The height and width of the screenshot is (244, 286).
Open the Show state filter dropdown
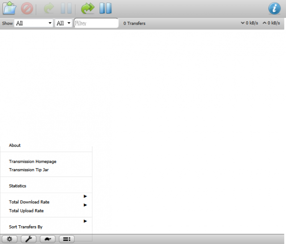[x=34, y=23]
